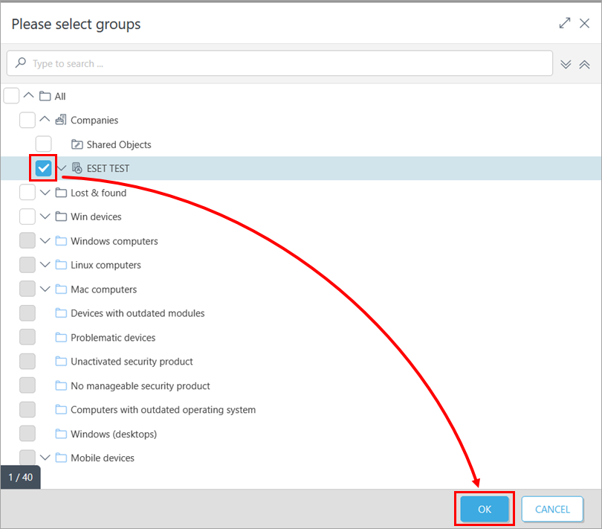Screen dimensions: 602x529
Task: Click the expand all double-chevron down icon
Action: [x=566, y=64]
